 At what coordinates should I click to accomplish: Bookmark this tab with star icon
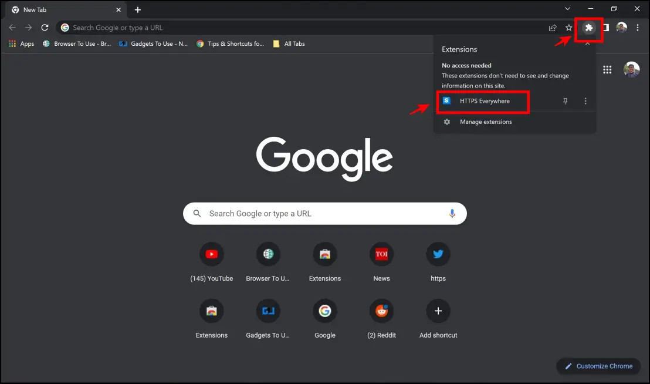coord(569,28)
